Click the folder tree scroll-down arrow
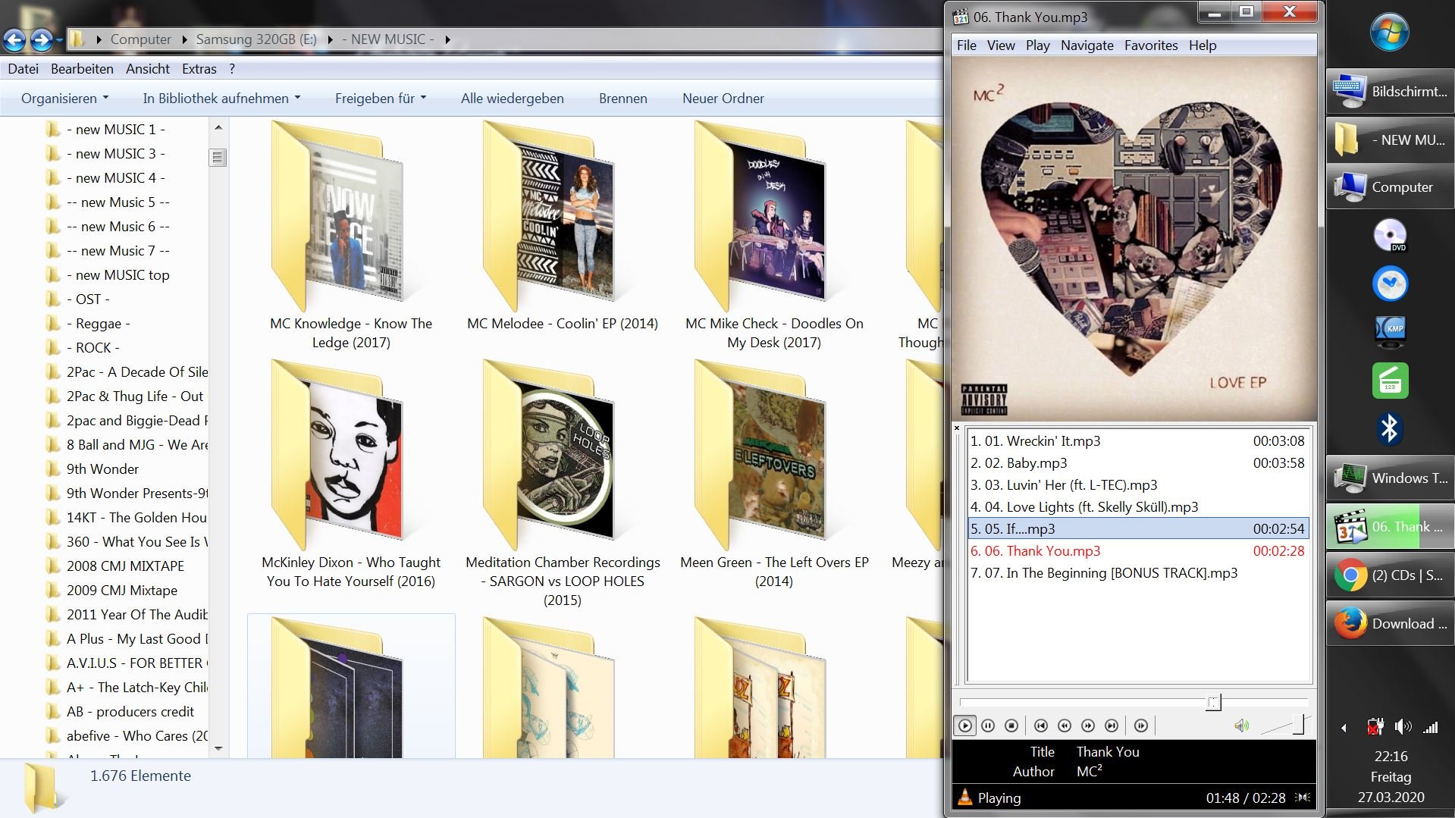The image size is (1455, 818). (x=218, y=748)
